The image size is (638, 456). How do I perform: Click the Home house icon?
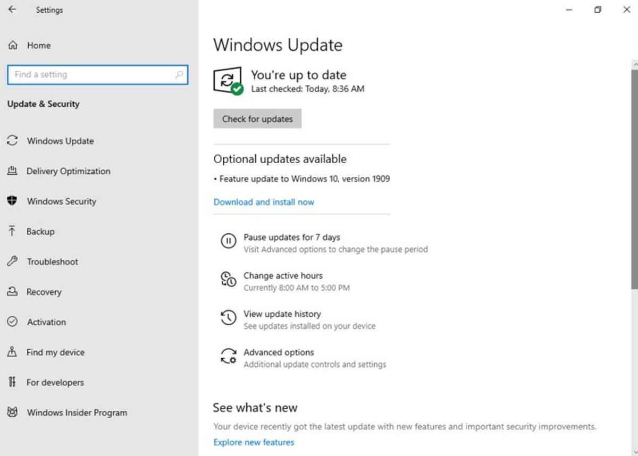(12, 45)
